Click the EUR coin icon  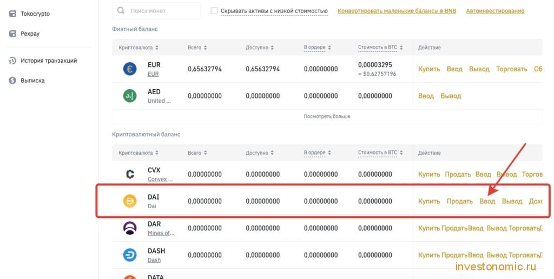[x=130, y=69]
